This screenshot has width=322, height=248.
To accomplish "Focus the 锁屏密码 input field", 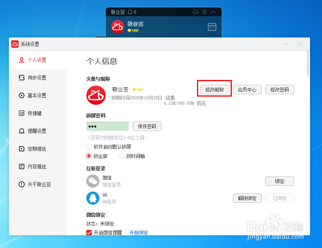I will click(108, 126).
